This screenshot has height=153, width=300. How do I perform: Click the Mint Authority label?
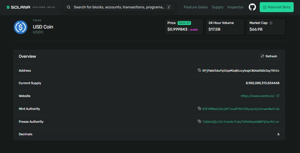pyautogui.click(x=29, y=109)
